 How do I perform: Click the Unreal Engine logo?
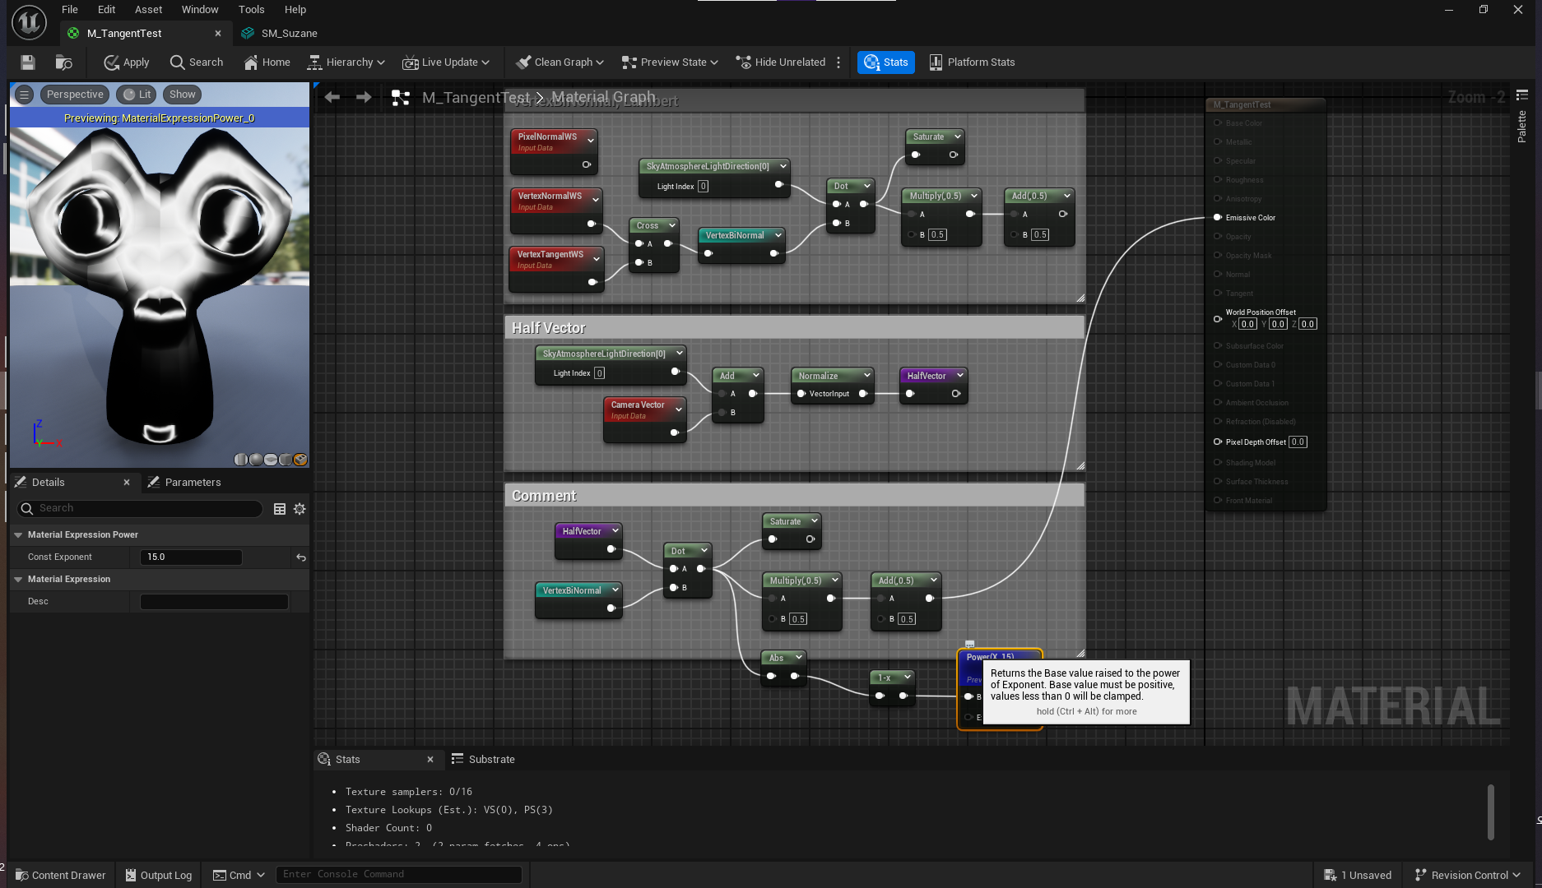tap(29, 22)
